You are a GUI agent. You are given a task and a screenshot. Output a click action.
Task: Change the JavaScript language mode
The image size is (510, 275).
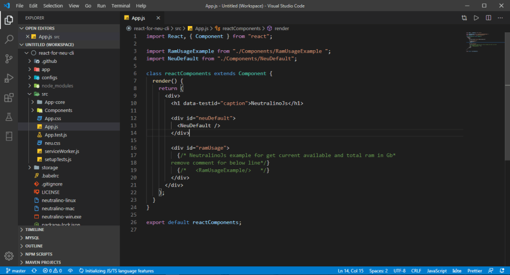coord(436,271)
